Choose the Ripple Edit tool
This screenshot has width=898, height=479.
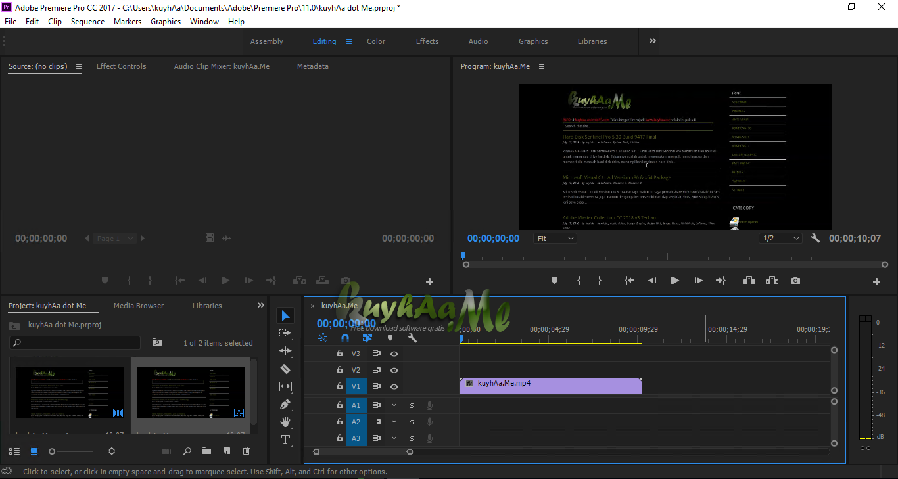285,351
